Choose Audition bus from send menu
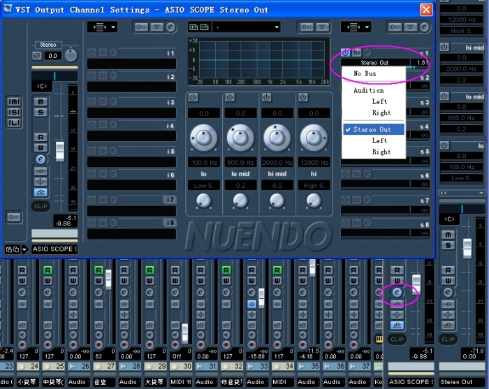Image resolution: width=489 pixels, height=389 pixels. (x=374, y=90)
